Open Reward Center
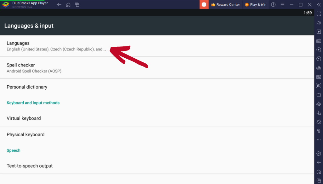 pos(225,4)
